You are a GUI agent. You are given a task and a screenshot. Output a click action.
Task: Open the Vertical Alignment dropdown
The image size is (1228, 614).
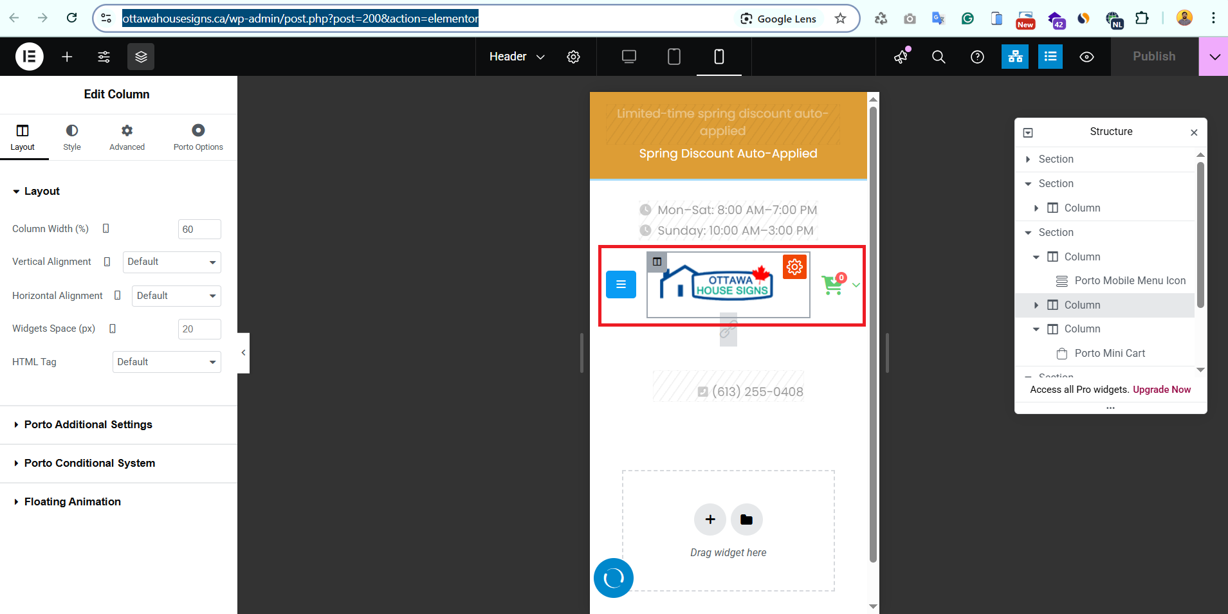tap(172, 262)
